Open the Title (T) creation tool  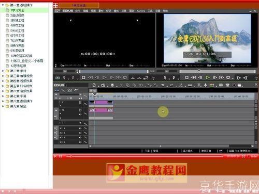tap(199, 85)
